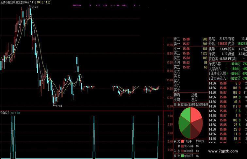Click the 16.00 price axis label
The height and width of the screenshot is (159, 247).
point(170,71)
